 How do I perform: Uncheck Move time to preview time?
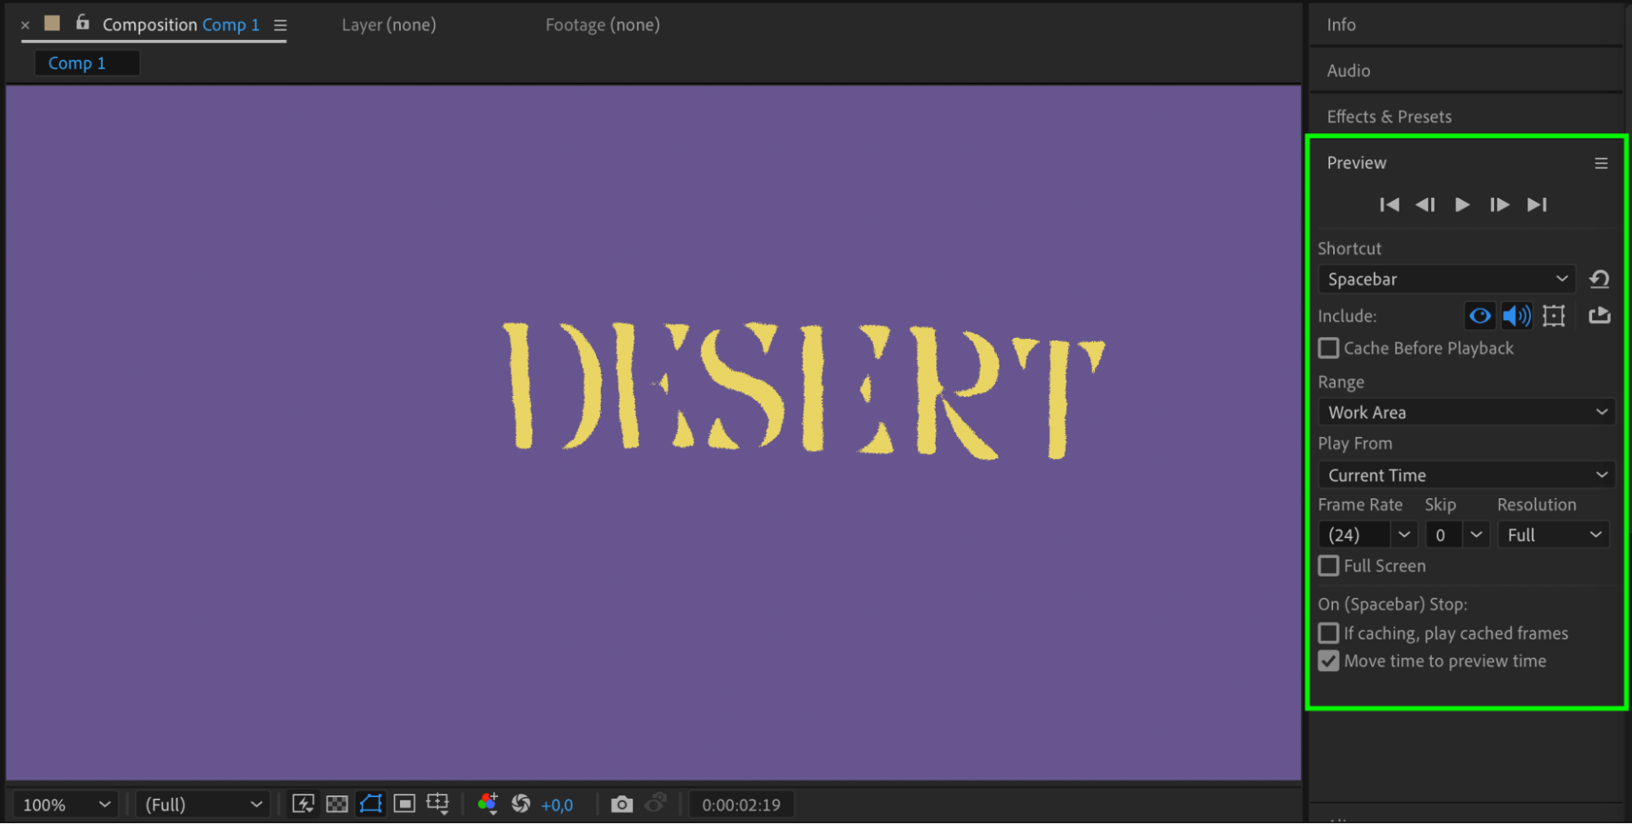point(1328,661)
